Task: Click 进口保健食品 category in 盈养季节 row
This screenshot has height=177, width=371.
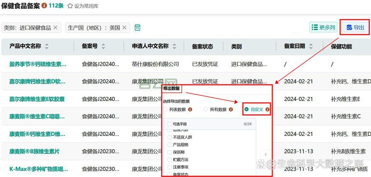Action: (249, 64)
